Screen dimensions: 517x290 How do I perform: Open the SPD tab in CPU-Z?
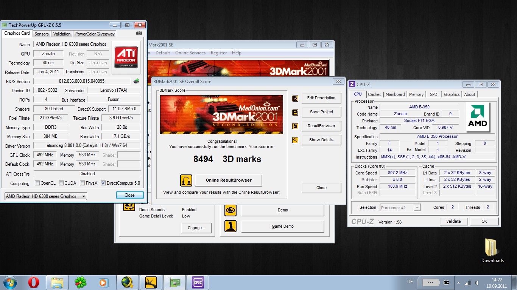click(x=434, y=94)
